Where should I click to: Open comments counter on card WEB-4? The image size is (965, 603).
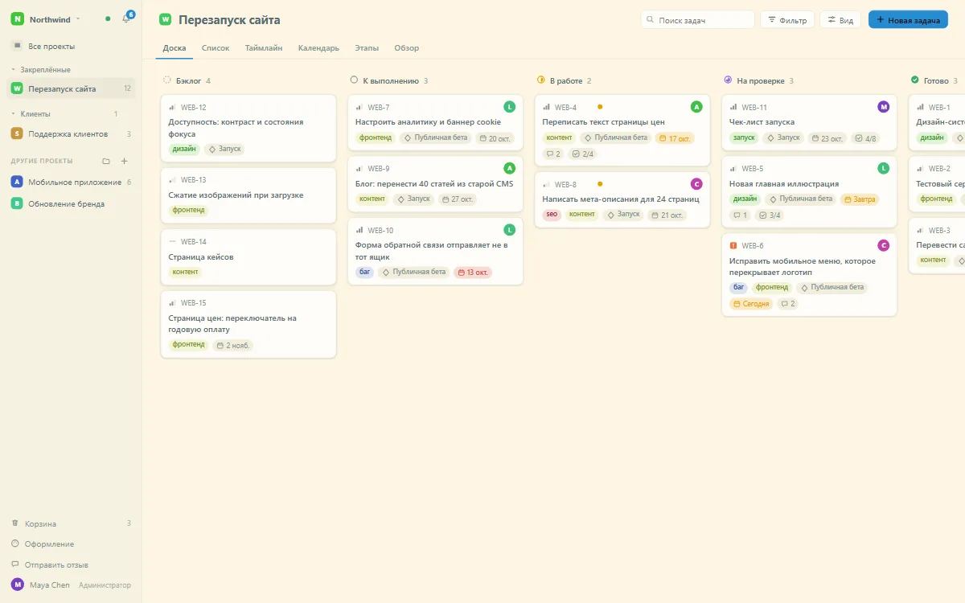click(x=553, y=154)
